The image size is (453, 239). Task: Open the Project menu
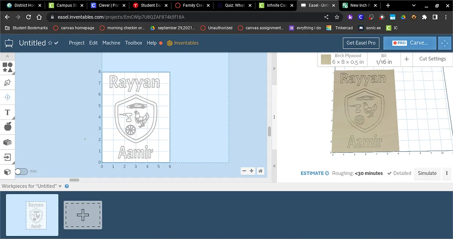[x=77, y=43]
